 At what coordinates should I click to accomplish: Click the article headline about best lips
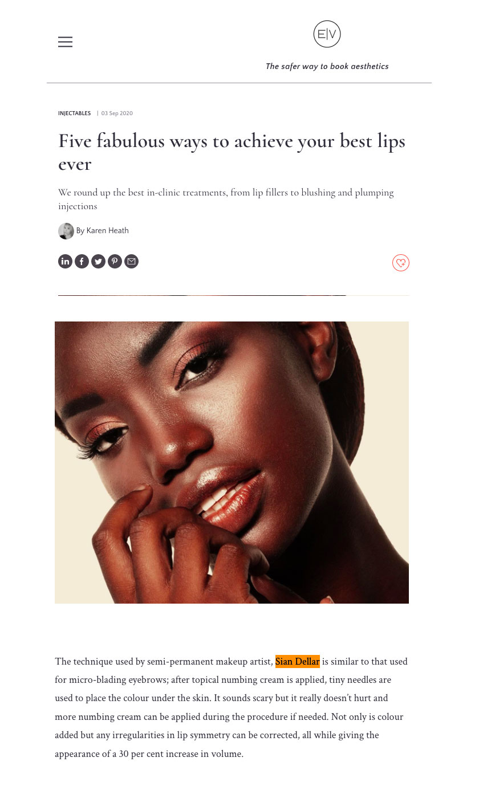[x=232, y=152]
